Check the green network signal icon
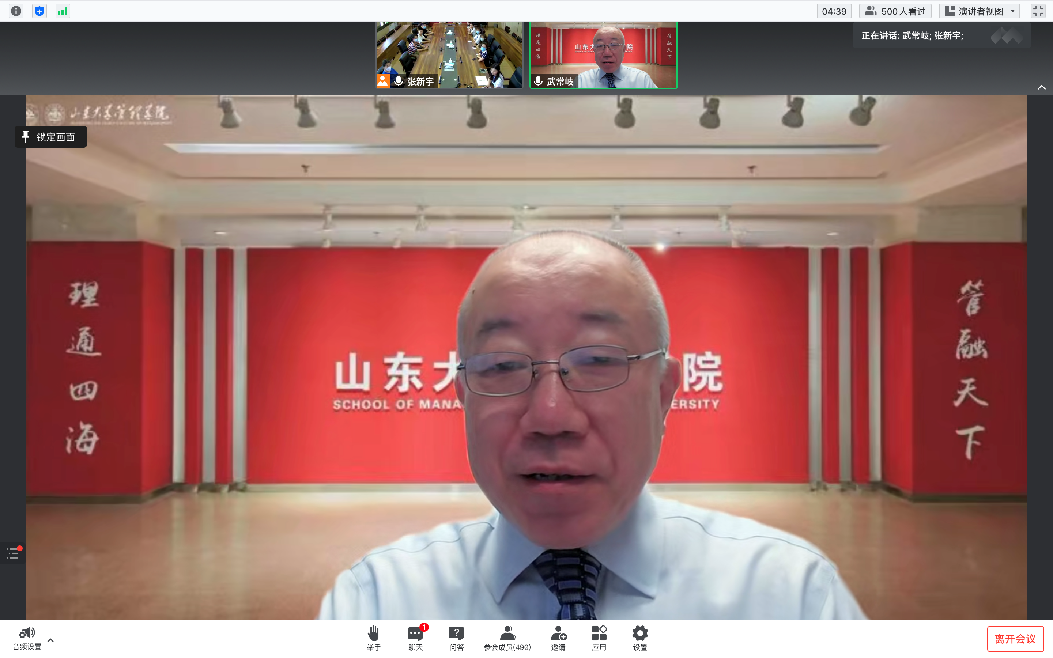The height and width of the screenshot is (658, 1053). 63,11
